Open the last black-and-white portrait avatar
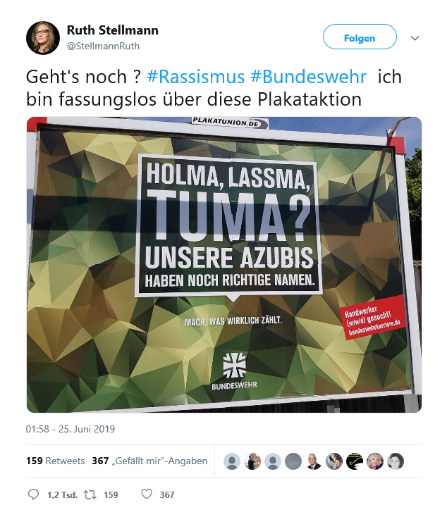 [x=396, y=461]
